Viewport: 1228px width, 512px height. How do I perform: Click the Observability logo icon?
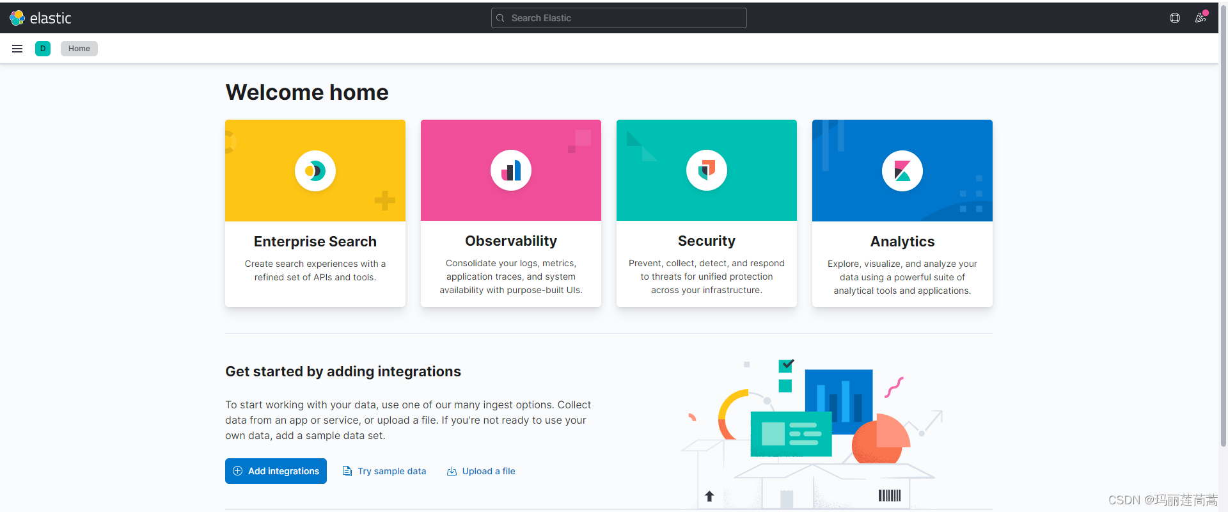[511, 170]
